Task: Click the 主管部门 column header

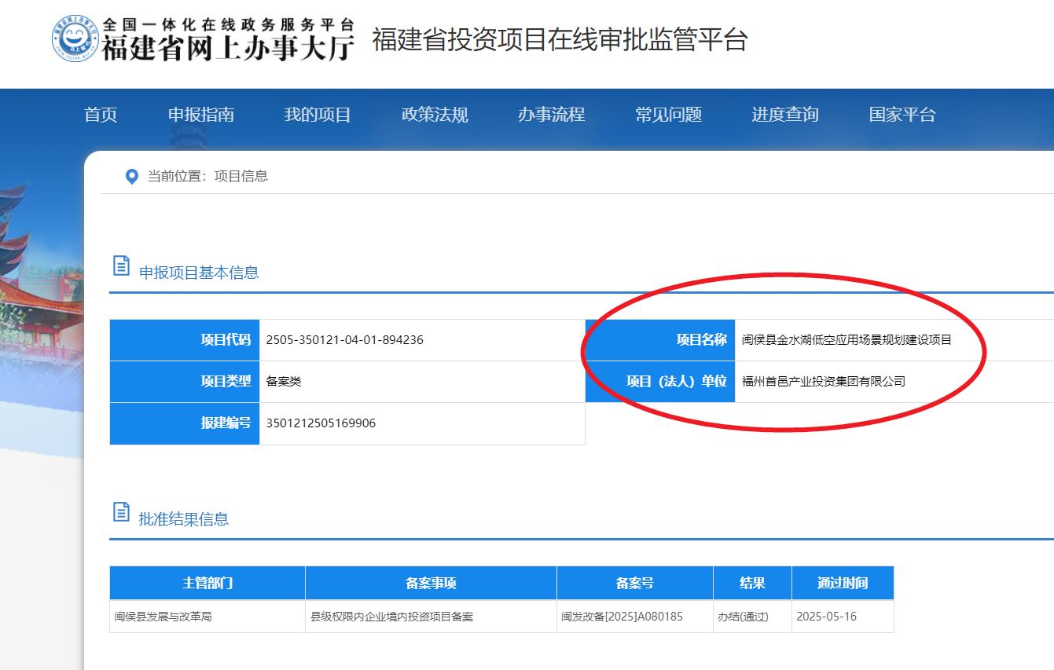Action: (207, 583)
